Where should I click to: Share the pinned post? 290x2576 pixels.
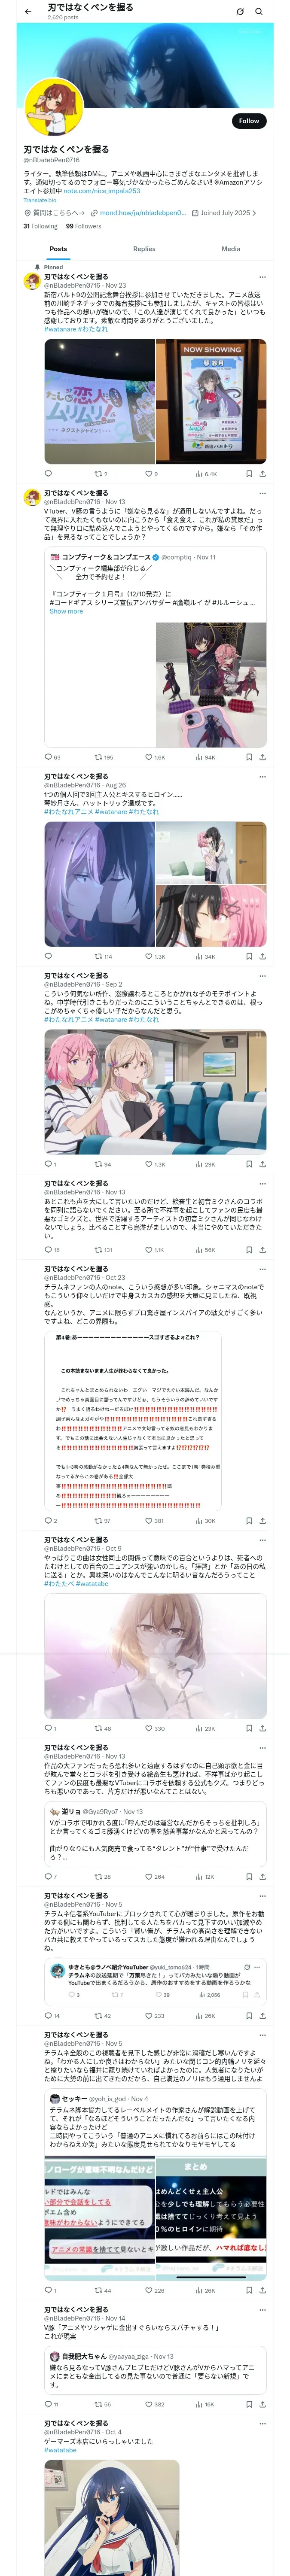coord(263,474)
